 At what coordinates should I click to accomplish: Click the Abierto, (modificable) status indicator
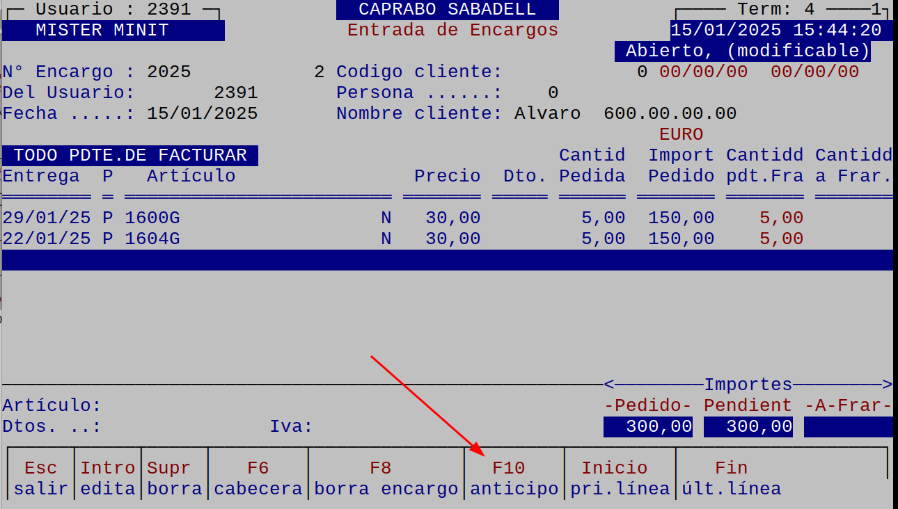pyautogui.click(x=741, y=50)
